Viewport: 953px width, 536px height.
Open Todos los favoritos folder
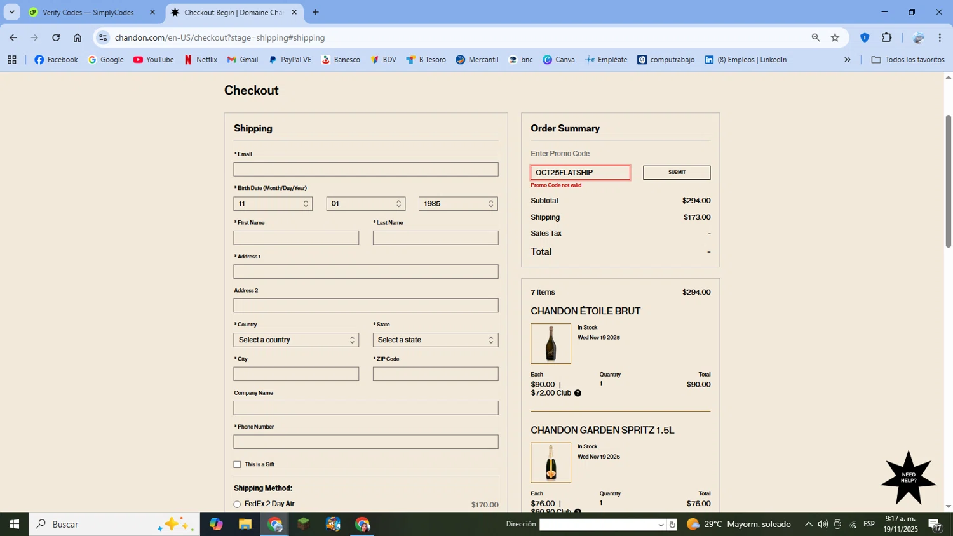(907, 60)
